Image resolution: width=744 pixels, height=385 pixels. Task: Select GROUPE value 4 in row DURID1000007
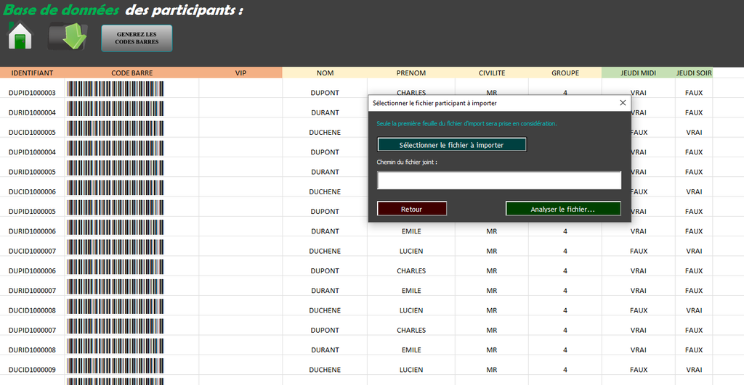[565, 291]
